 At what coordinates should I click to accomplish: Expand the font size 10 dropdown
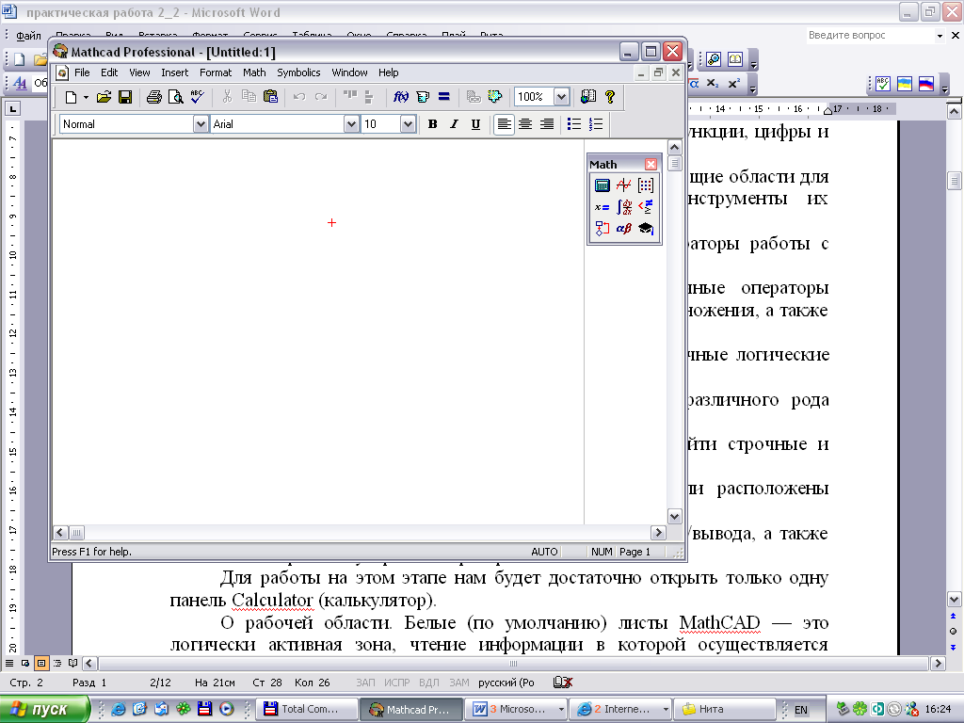click(x=408, y=124)
